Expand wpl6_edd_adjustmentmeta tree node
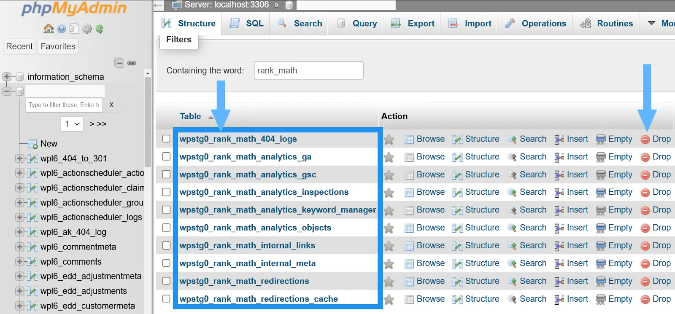675x314 pixels. tap(19, 276)
